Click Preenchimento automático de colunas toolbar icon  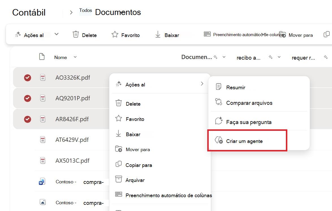207,34
